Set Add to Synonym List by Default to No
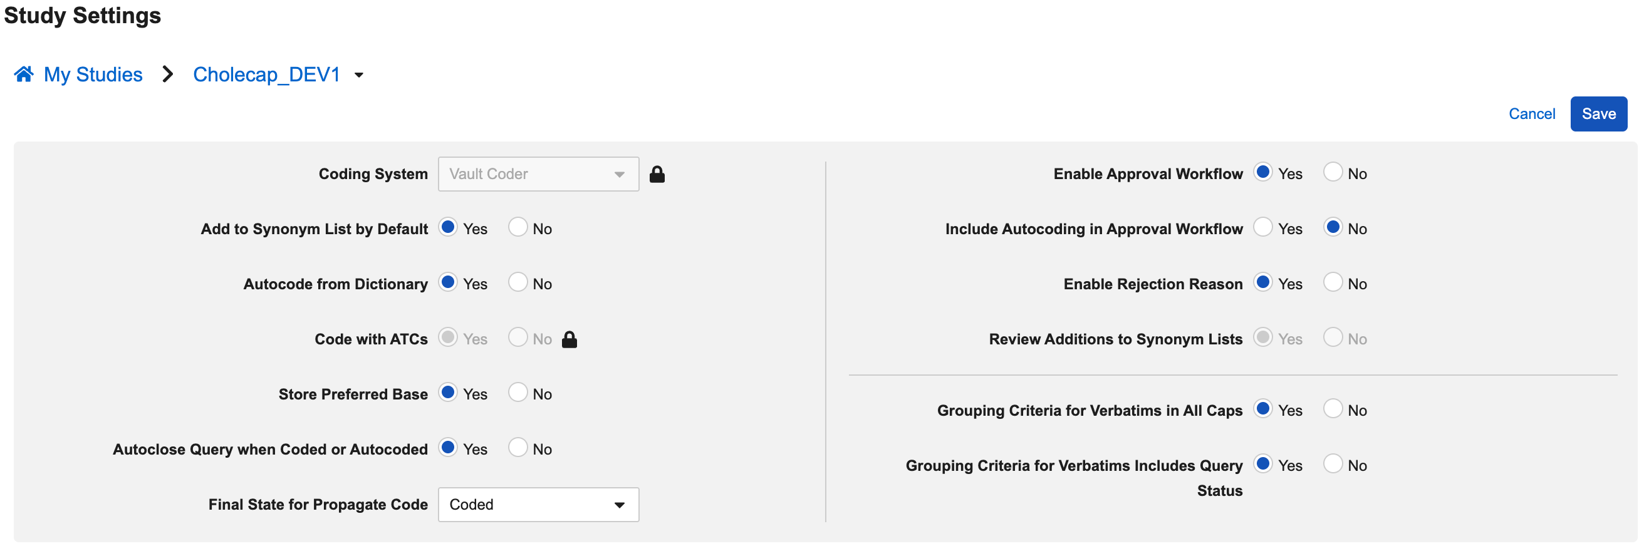 pyautogui.click(x=518, y=227)
